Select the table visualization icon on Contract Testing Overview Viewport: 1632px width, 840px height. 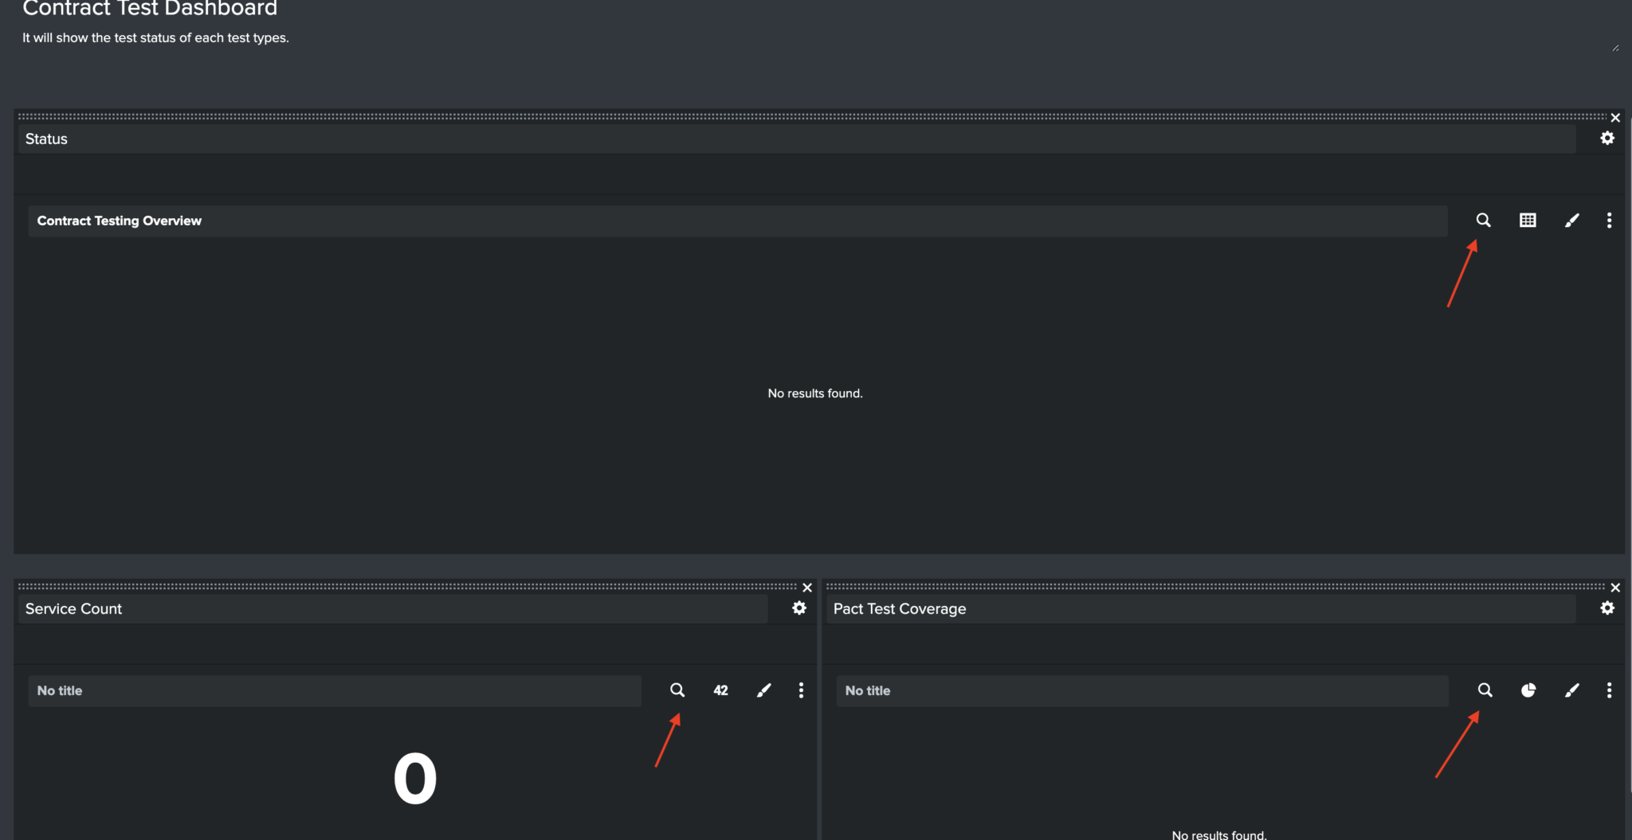click(1528, 220)
